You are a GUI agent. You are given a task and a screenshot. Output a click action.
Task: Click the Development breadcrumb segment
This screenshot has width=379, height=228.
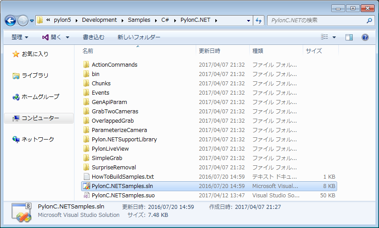tap(99, 20)
